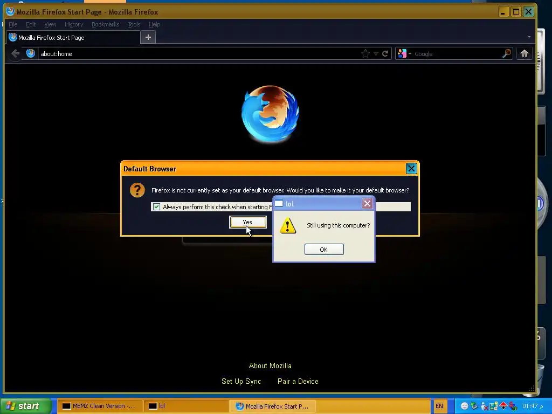Click the tray icon with green number badge
Screen dimensions: 552x414
[x=513, y=406]
